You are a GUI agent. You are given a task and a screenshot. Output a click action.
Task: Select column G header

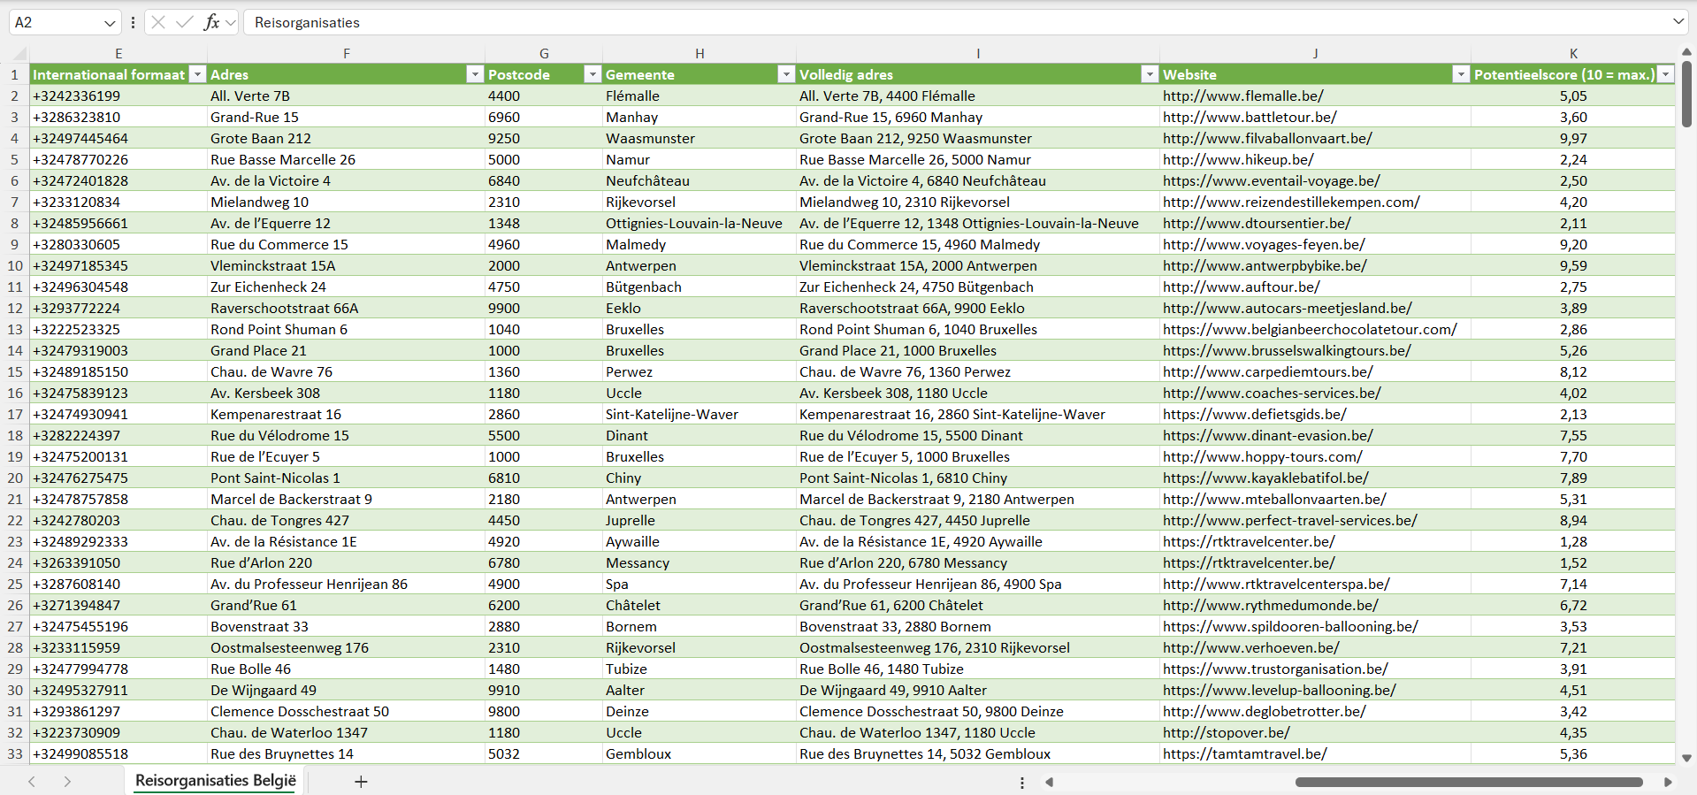[x=544, y=54]
